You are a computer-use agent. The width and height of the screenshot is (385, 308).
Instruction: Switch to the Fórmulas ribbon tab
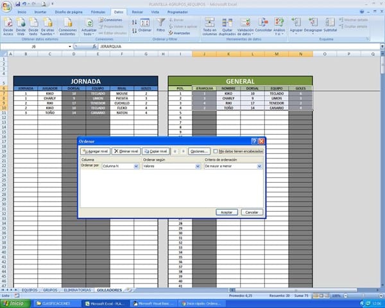[x=98, y=12]
